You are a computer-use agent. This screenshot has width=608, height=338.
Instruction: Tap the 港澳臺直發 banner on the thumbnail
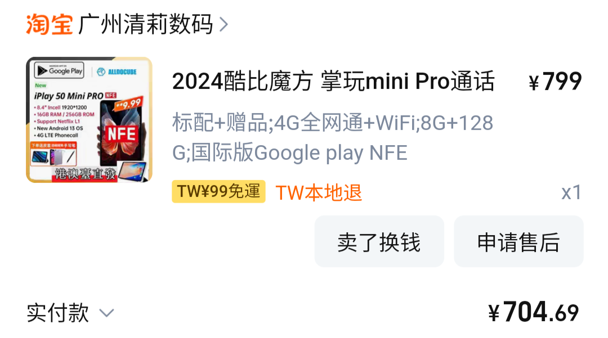pos(85,174)
